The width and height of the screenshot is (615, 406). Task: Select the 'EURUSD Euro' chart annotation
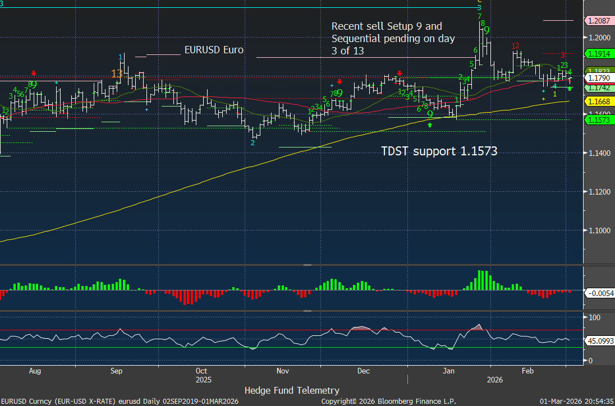coord(214,50)
